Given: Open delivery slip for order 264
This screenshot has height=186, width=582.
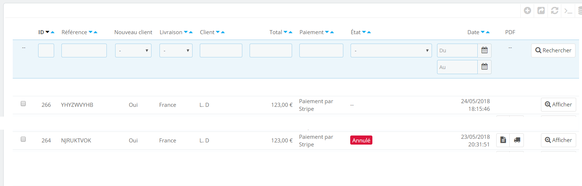Looking at the screenshot, I should pos(517,140).
